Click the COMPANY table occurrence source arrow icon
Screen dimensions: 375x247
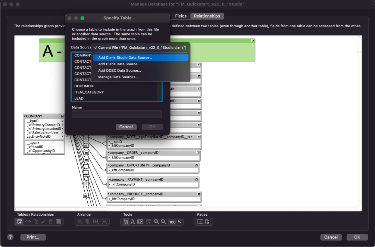(x=25, y=116)
